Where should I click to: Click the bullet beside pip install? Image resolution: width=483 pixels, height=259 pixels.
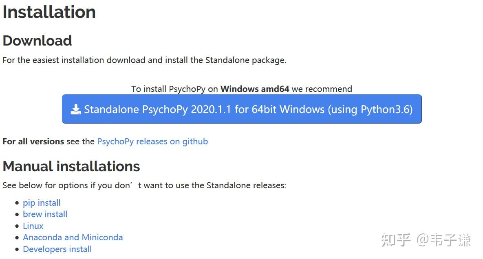coord(17,203)
